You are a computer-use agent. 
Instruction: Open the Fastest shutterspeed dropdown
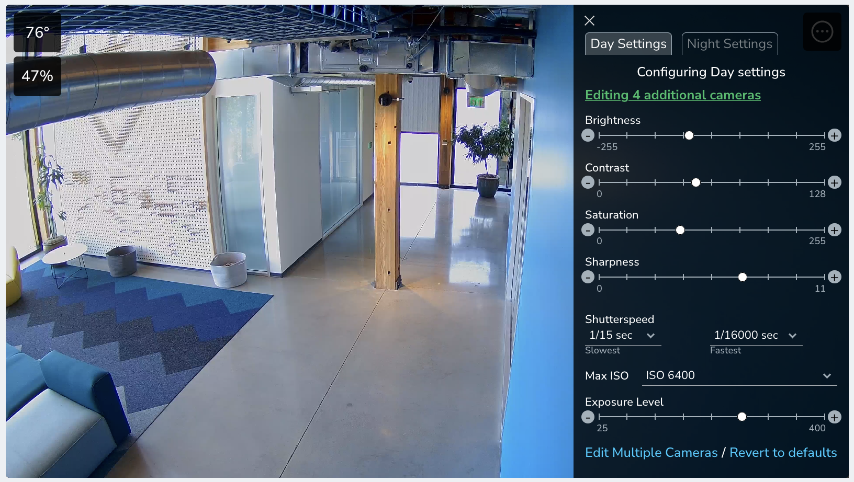(756, 335)
